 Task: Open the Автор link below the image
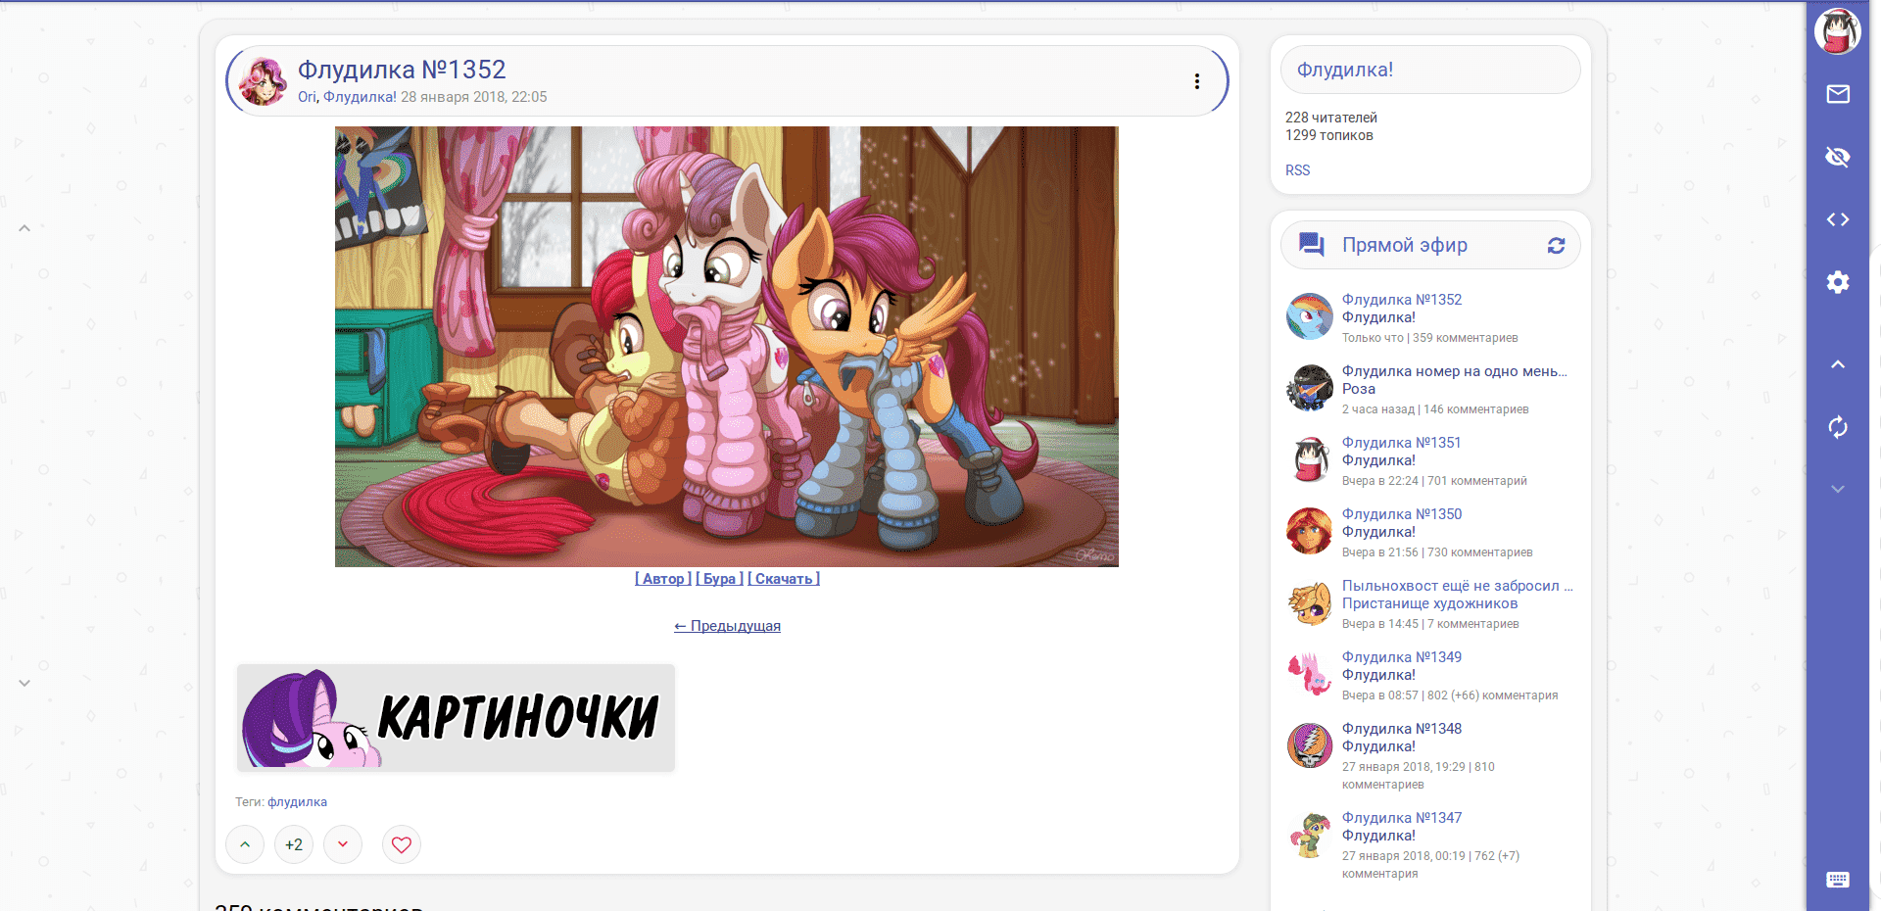pyautogui.click(x=663, y=579)
